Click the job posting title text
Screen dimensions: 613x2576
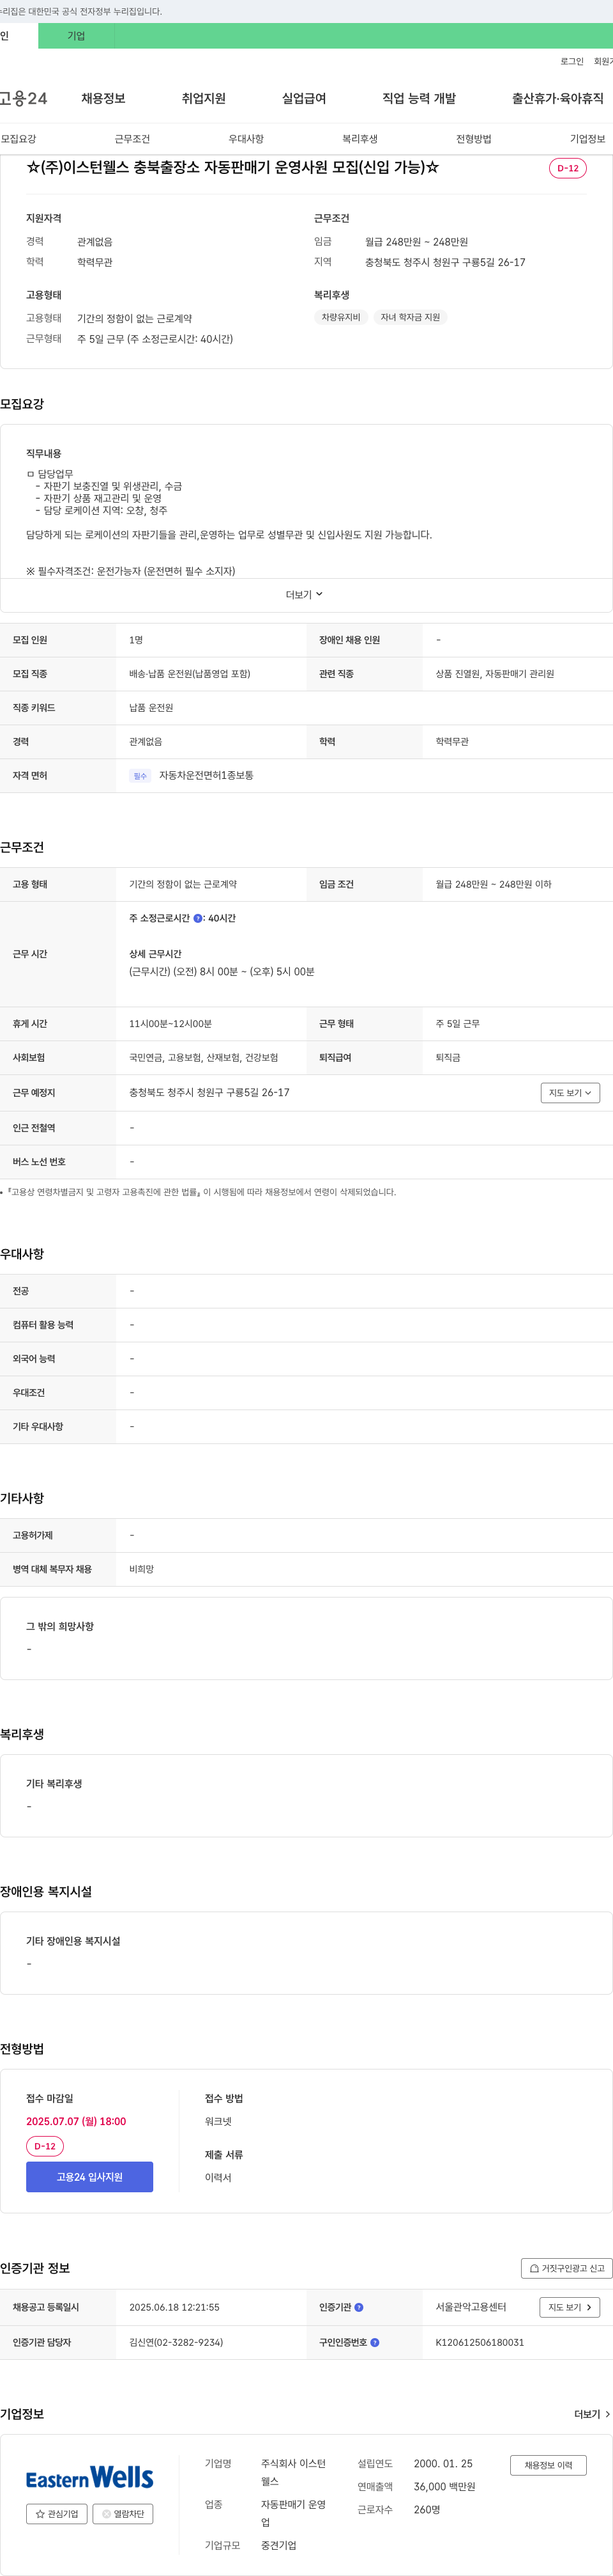[232, 167]
